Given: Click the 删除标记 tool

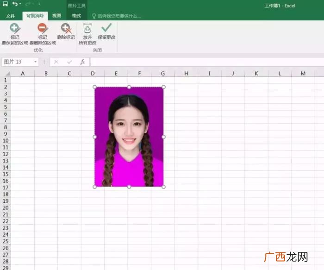Looking at the screenshot, I should (66, 31).
